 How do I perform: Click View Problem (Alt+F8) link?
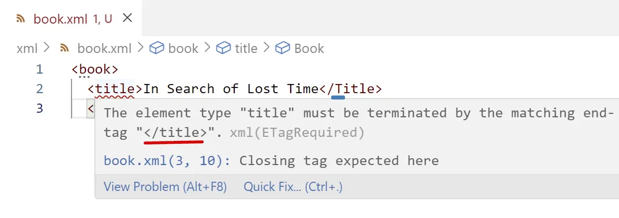(165, 186)
